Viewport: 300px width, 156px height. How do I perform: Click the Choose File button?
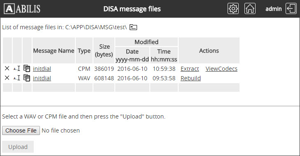coord(21,130)
